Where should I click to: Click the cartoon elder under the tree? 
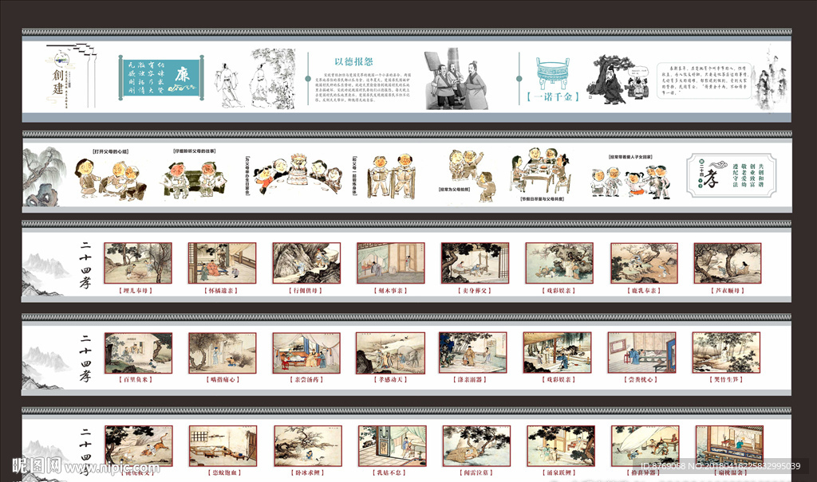(x=610, y=79)
